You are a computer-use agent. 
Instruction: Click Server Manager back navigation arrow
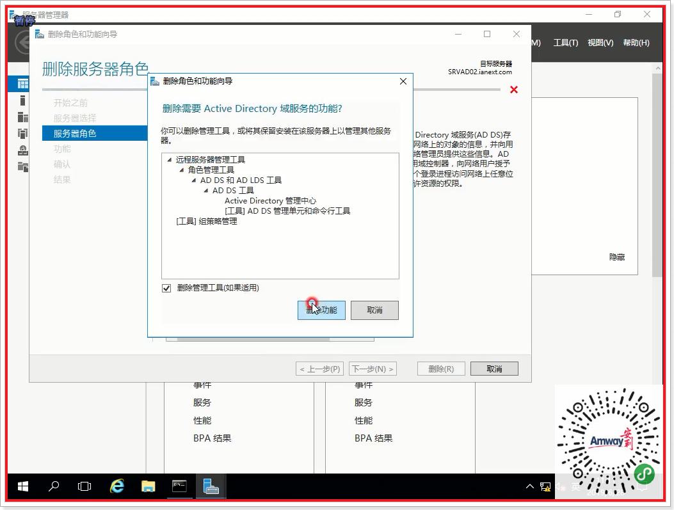click(x=22, y=43)
